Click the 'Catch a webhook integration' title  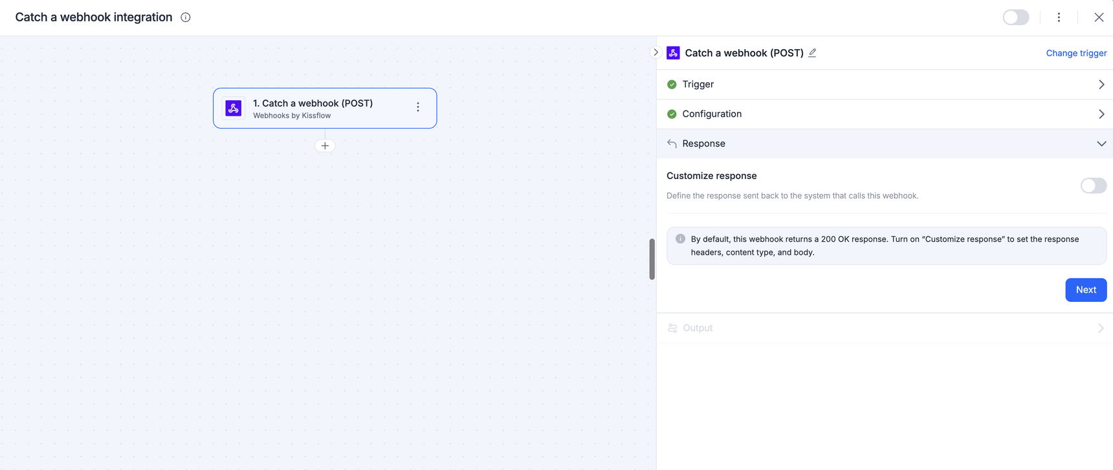(x=94, y=17)
